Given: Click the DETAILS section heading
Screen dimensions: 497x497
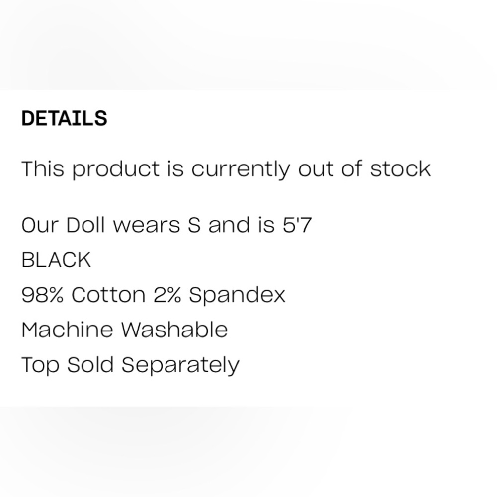Looking at the screenshot, I should 64,119.
